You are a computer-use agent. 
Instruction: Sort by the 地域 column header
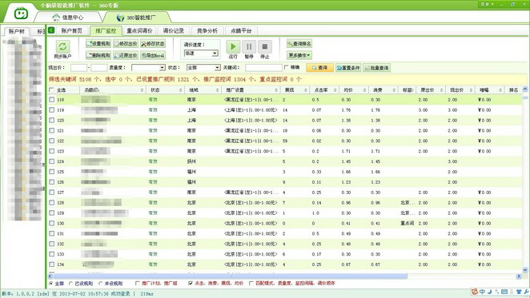point(203,90)
